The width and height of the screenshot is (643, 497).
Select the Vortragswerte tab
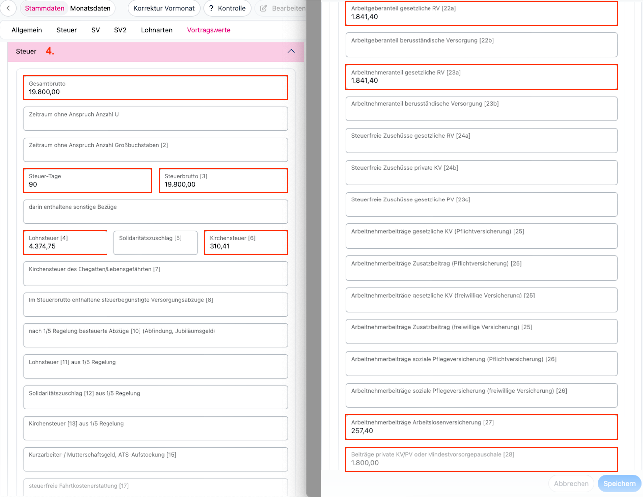coord(209,30)
